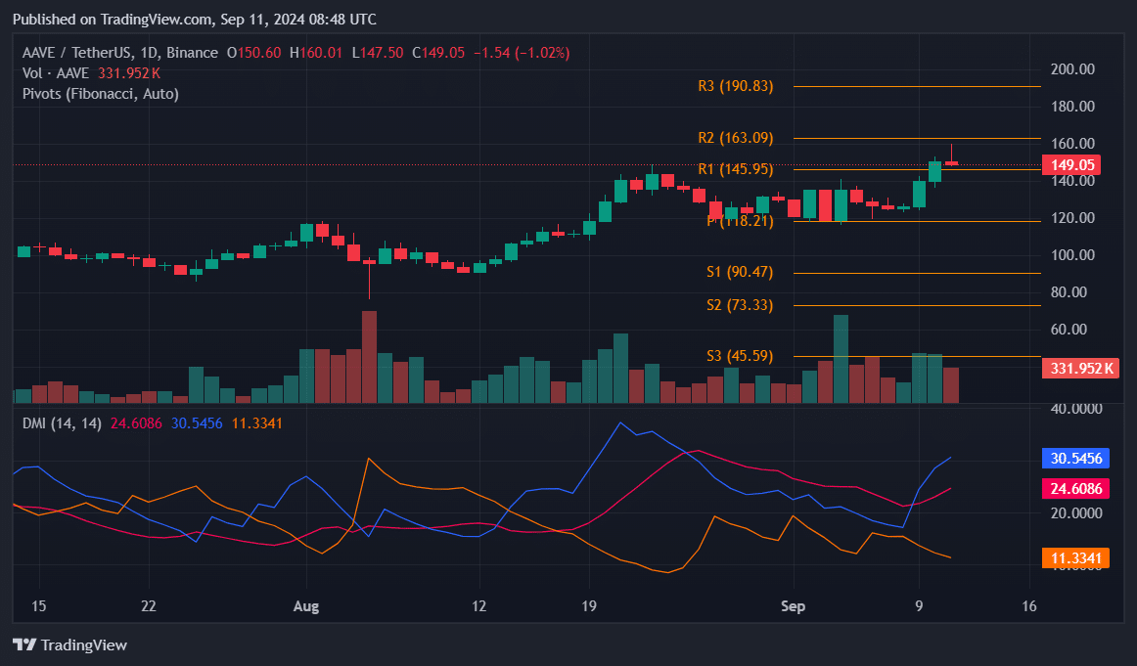This screenshot has height=666, width=1137.
Task: Click the Sep label on time axis
Action: click(x=794, y=605)
